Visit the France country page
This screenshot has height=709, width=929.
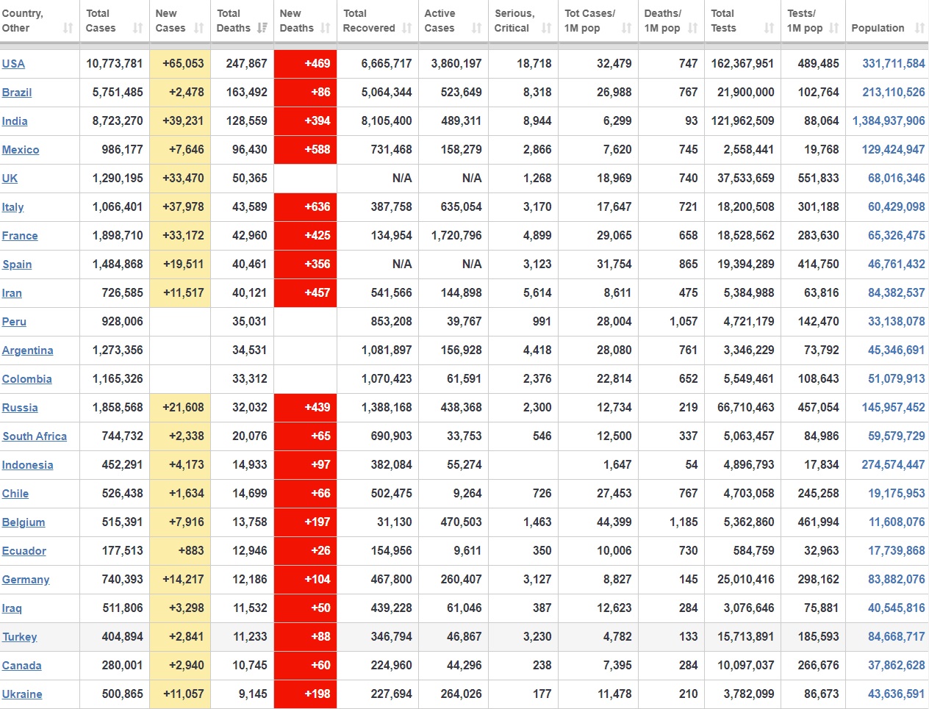20,236
